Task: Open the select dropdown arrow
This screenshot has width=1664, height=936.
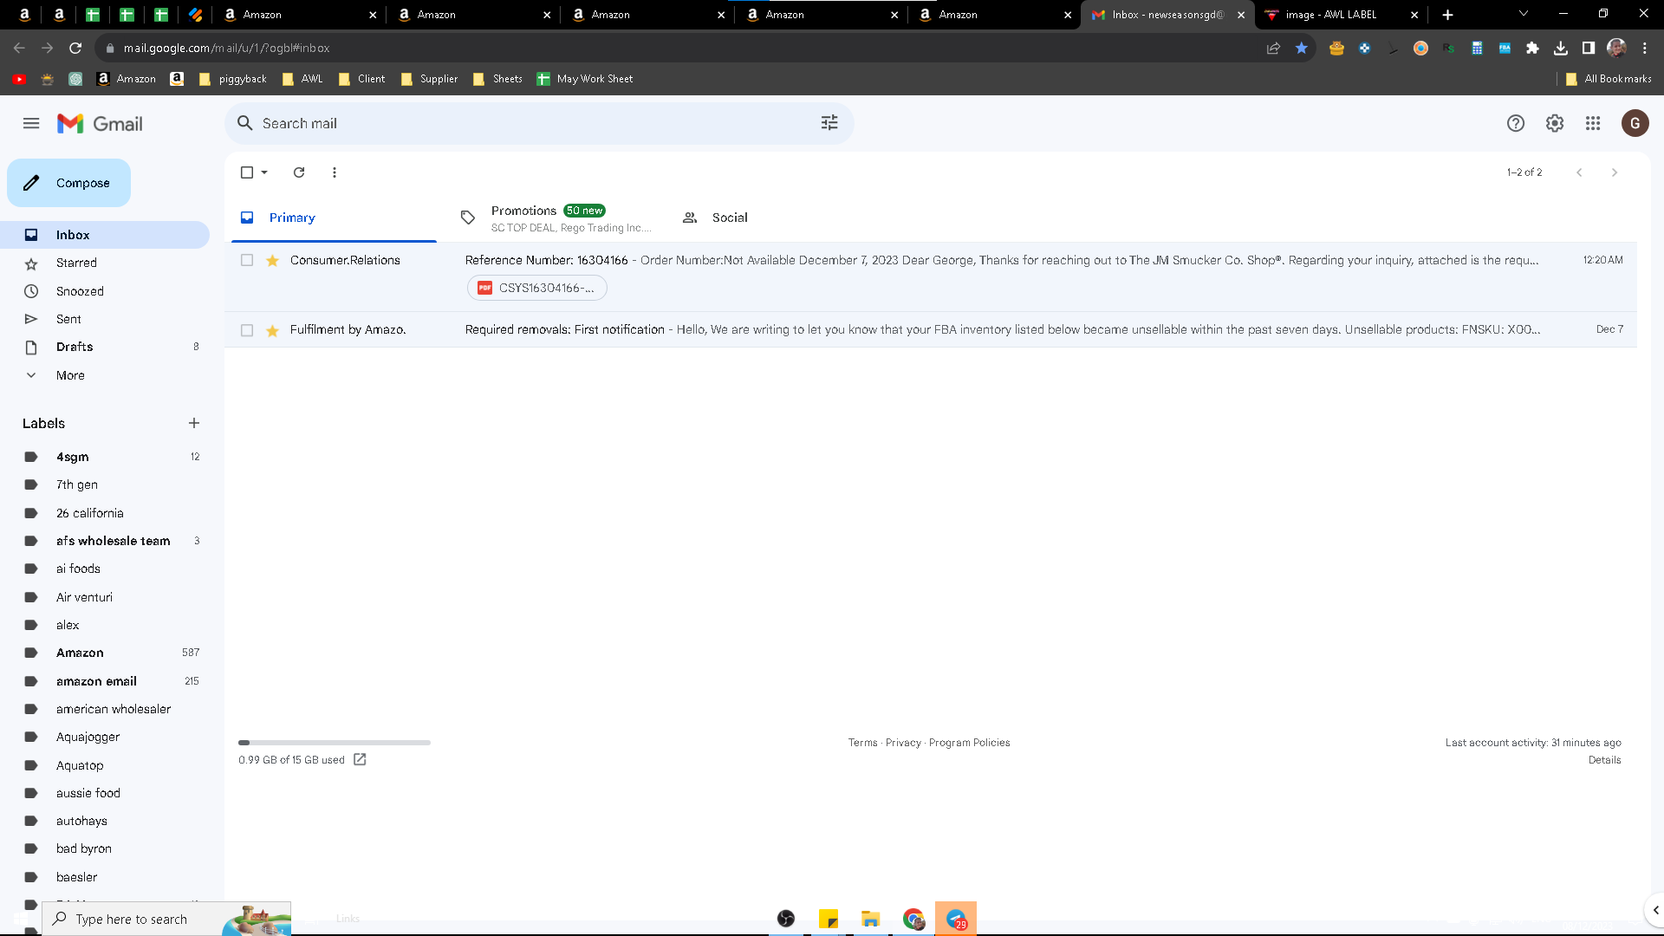Action: [x=264, y=172]
